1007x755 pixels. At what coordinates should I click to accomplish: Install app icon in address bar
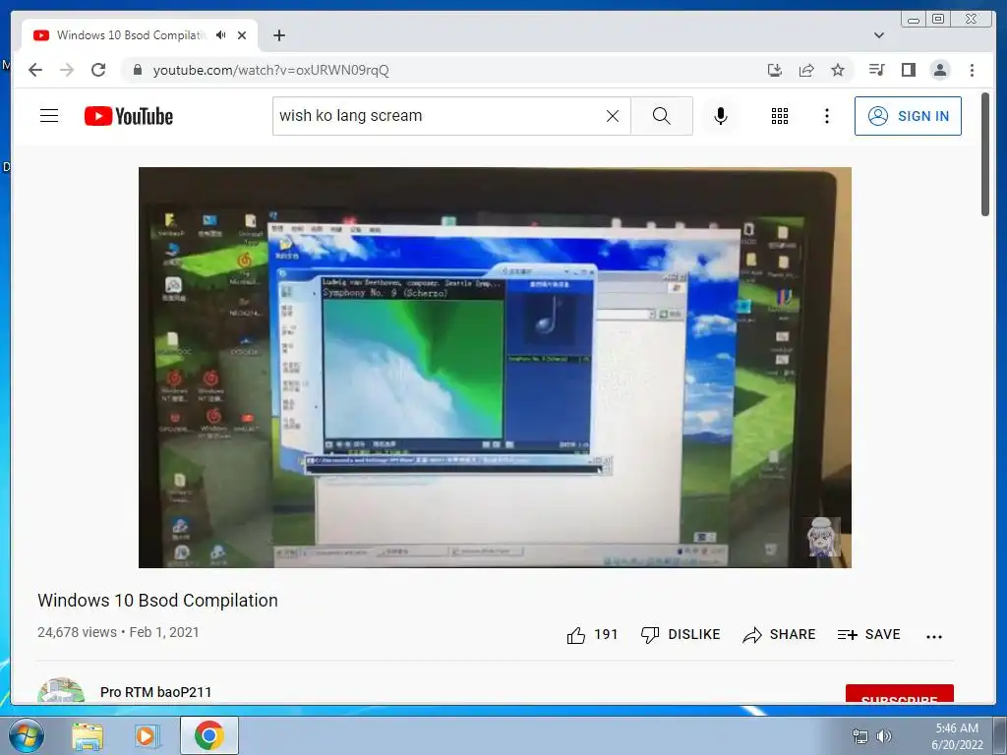(775, 70)
